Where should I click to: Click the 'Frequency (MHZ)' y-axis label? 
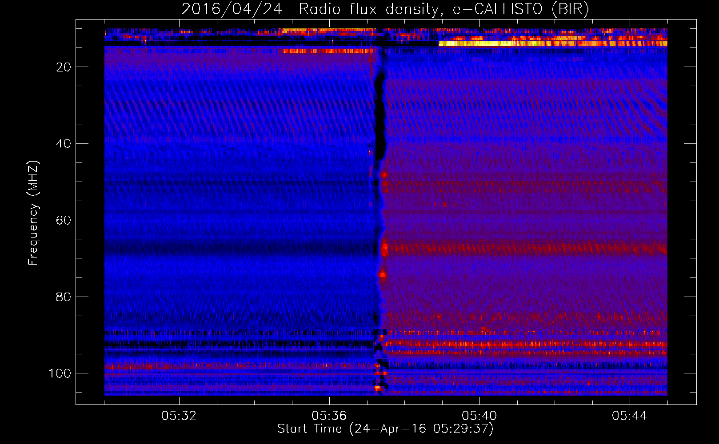[x=33, y=213]
